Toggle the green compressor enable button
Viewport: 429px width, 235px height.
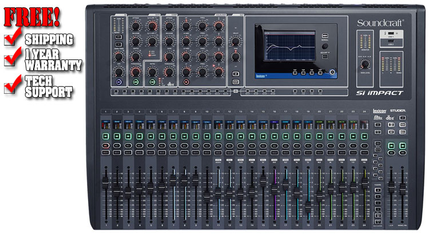[152, 82]
